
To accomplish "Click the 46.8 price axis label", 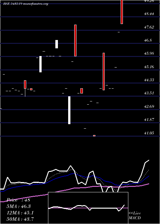I will click(148, 40).
